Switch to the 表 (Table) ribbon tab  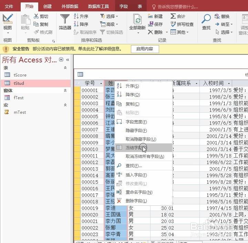point(139,7)
